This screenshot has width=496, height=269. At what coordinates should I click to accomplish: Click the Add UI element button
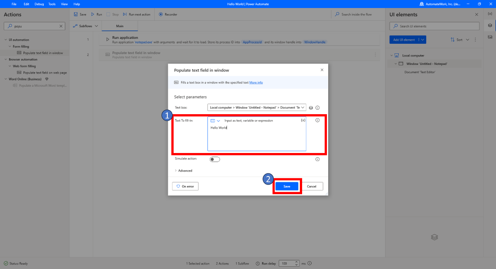(x=404, y=40)
